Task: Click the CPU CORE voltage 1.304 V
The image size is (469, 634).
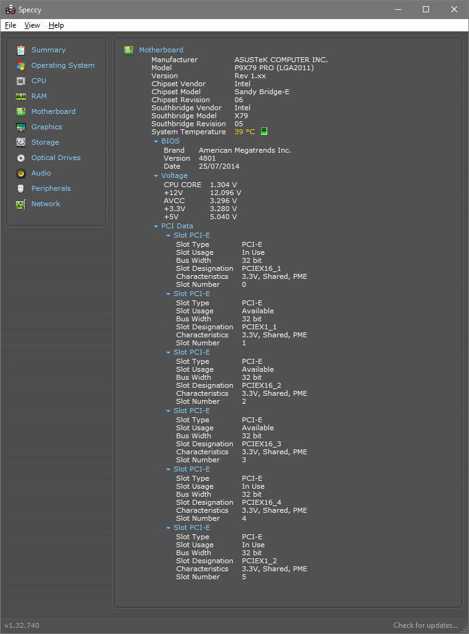Action: [x=223, y=185]
